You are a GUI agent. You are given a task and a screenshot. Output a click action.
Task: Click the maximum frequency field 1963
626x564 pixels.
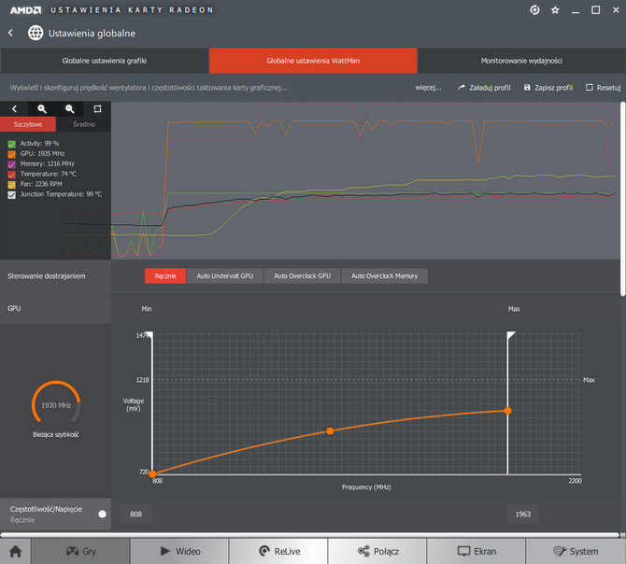click(x=522, y=515)
